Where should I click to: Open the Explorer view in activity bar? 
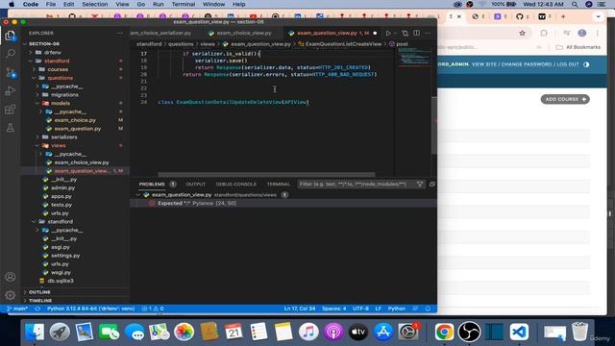[x=11, y=36]
